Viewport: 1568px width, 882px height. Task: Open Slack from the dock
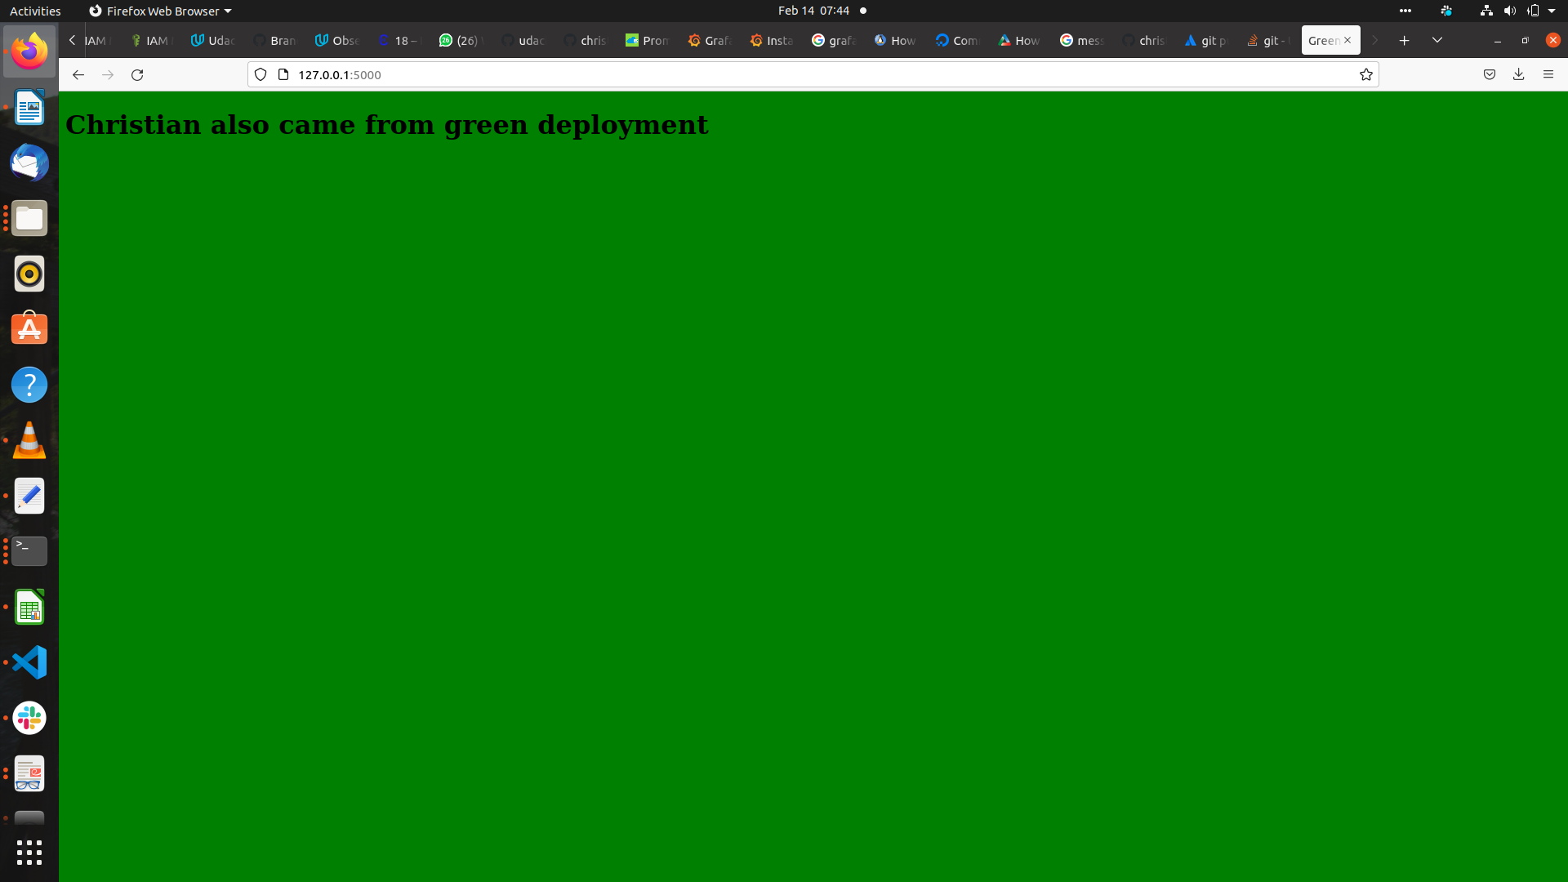[29, 718]
